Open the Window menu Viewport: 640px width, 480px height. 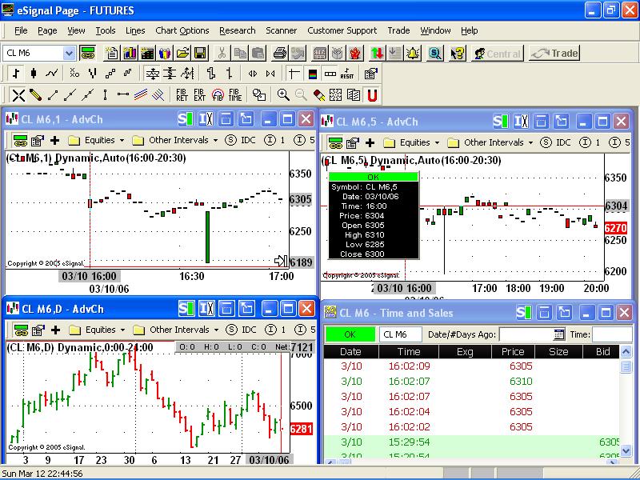click(435, 30)
